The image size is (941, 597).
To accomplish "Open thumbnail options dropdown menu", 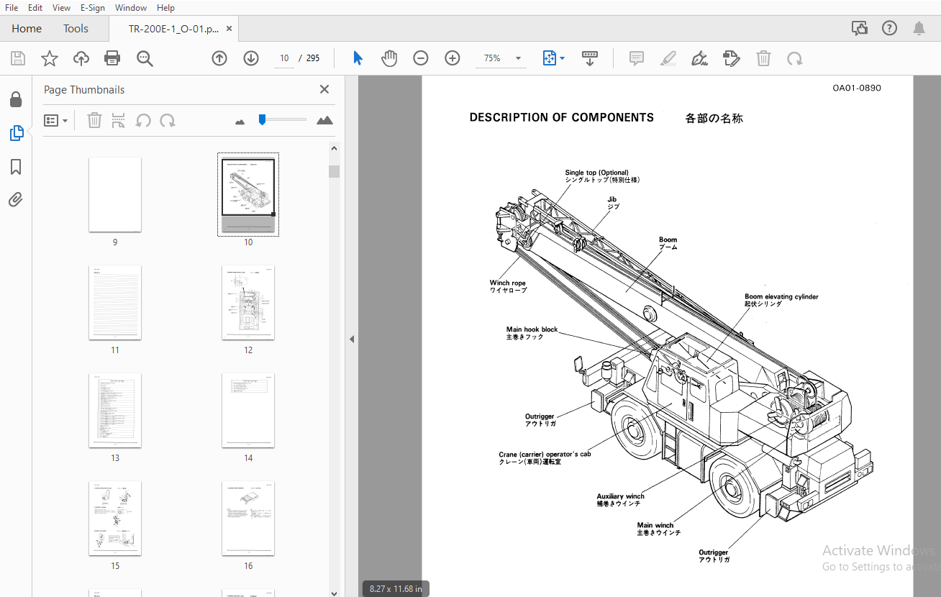I will pos(55,120).
